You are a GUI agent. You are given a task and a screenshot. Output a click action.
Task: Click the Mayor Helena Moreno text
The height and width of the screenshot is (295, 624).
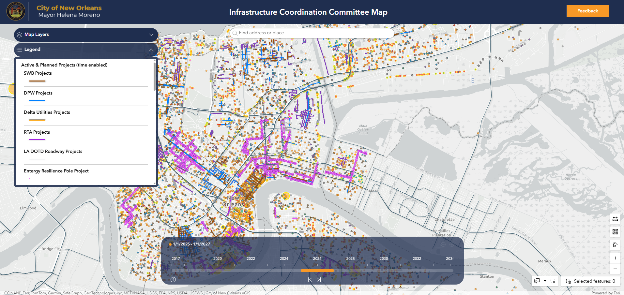[x=69, y=15]
